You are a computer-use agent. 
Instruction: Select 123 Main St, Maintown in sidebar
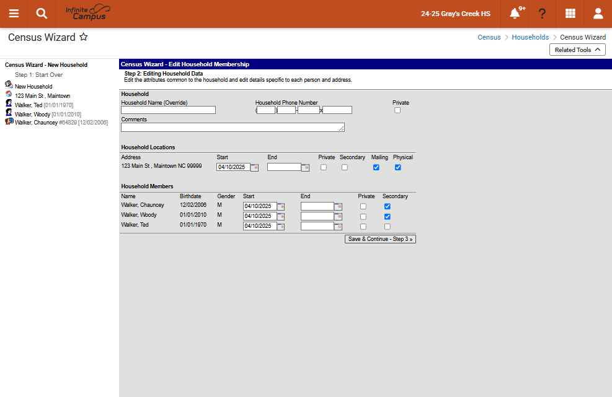tap(43, 96)
